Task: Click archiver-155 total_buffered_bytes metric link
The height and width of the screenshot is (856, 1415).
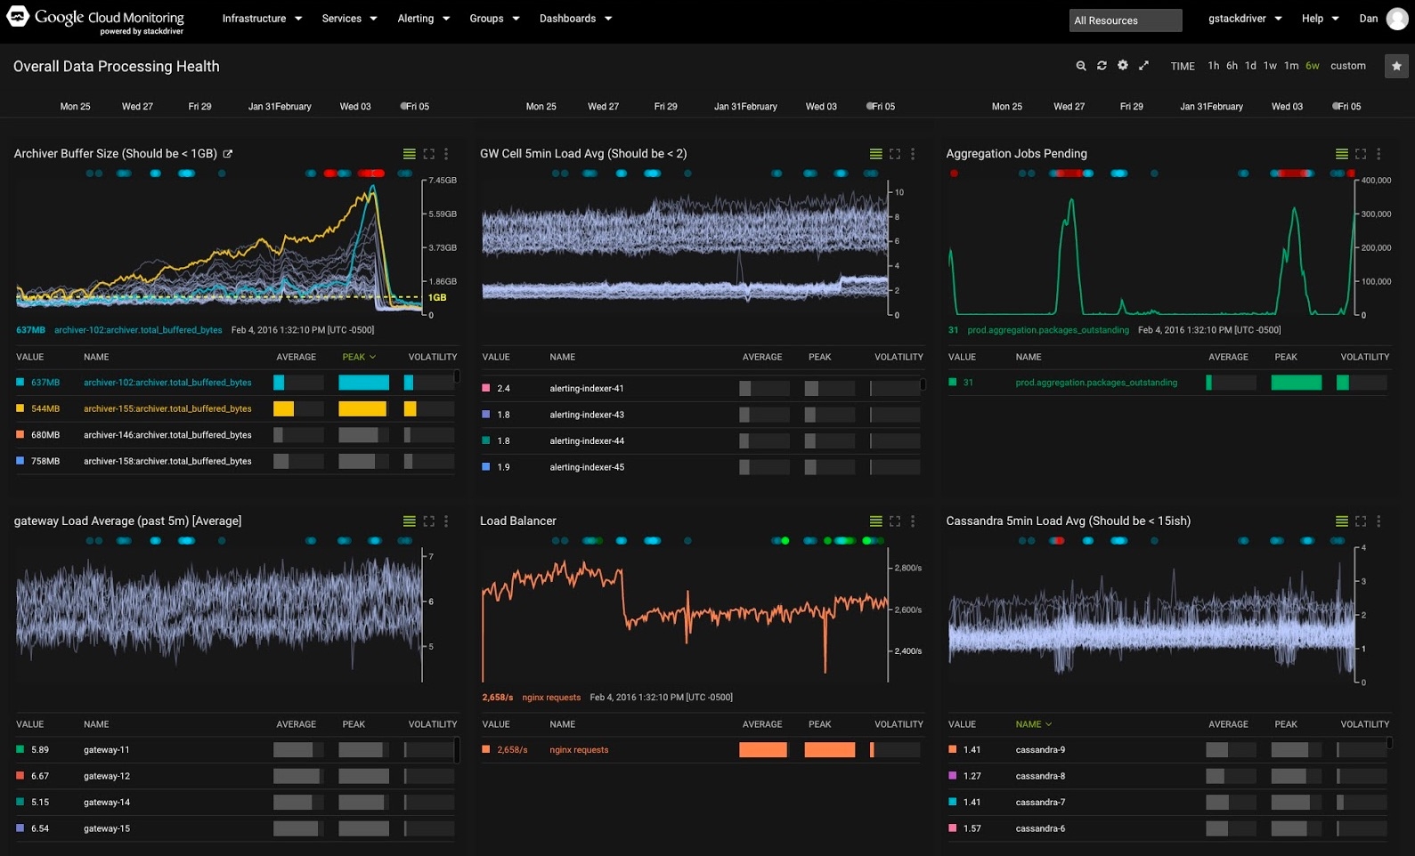Action: point(167,408)
